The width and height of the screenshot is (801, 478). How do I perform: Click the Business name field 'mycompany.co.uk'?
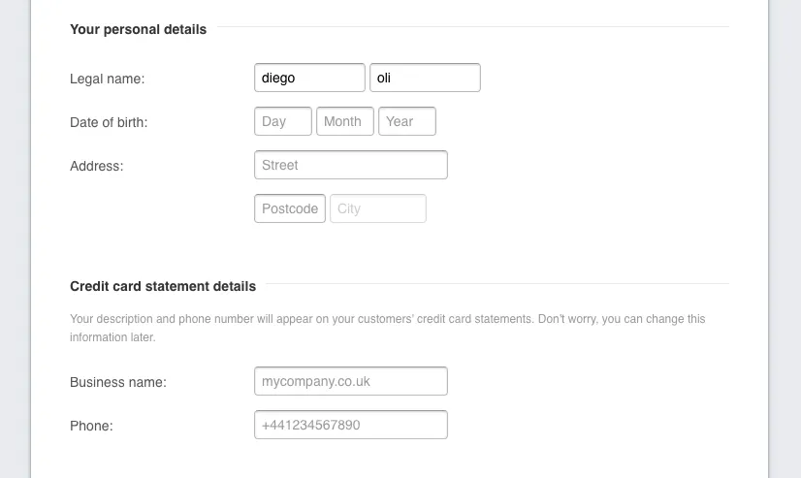tap(350, 381)
